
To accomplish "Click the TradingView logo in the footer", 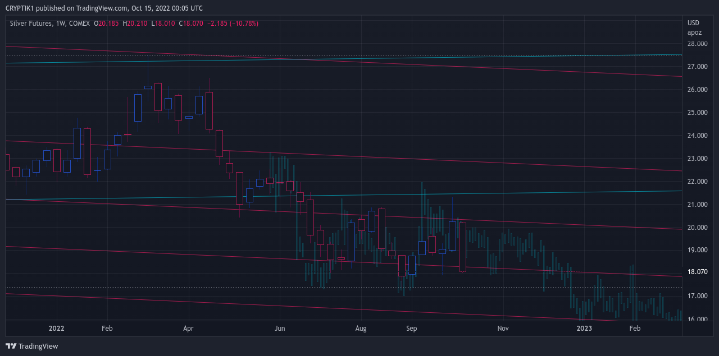I will click(x=32, y=346).
